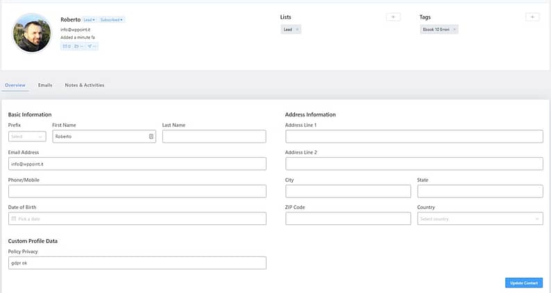Focus the Address Line 1 field
Viewport: 551px width, 293px height.
point(414,136)
